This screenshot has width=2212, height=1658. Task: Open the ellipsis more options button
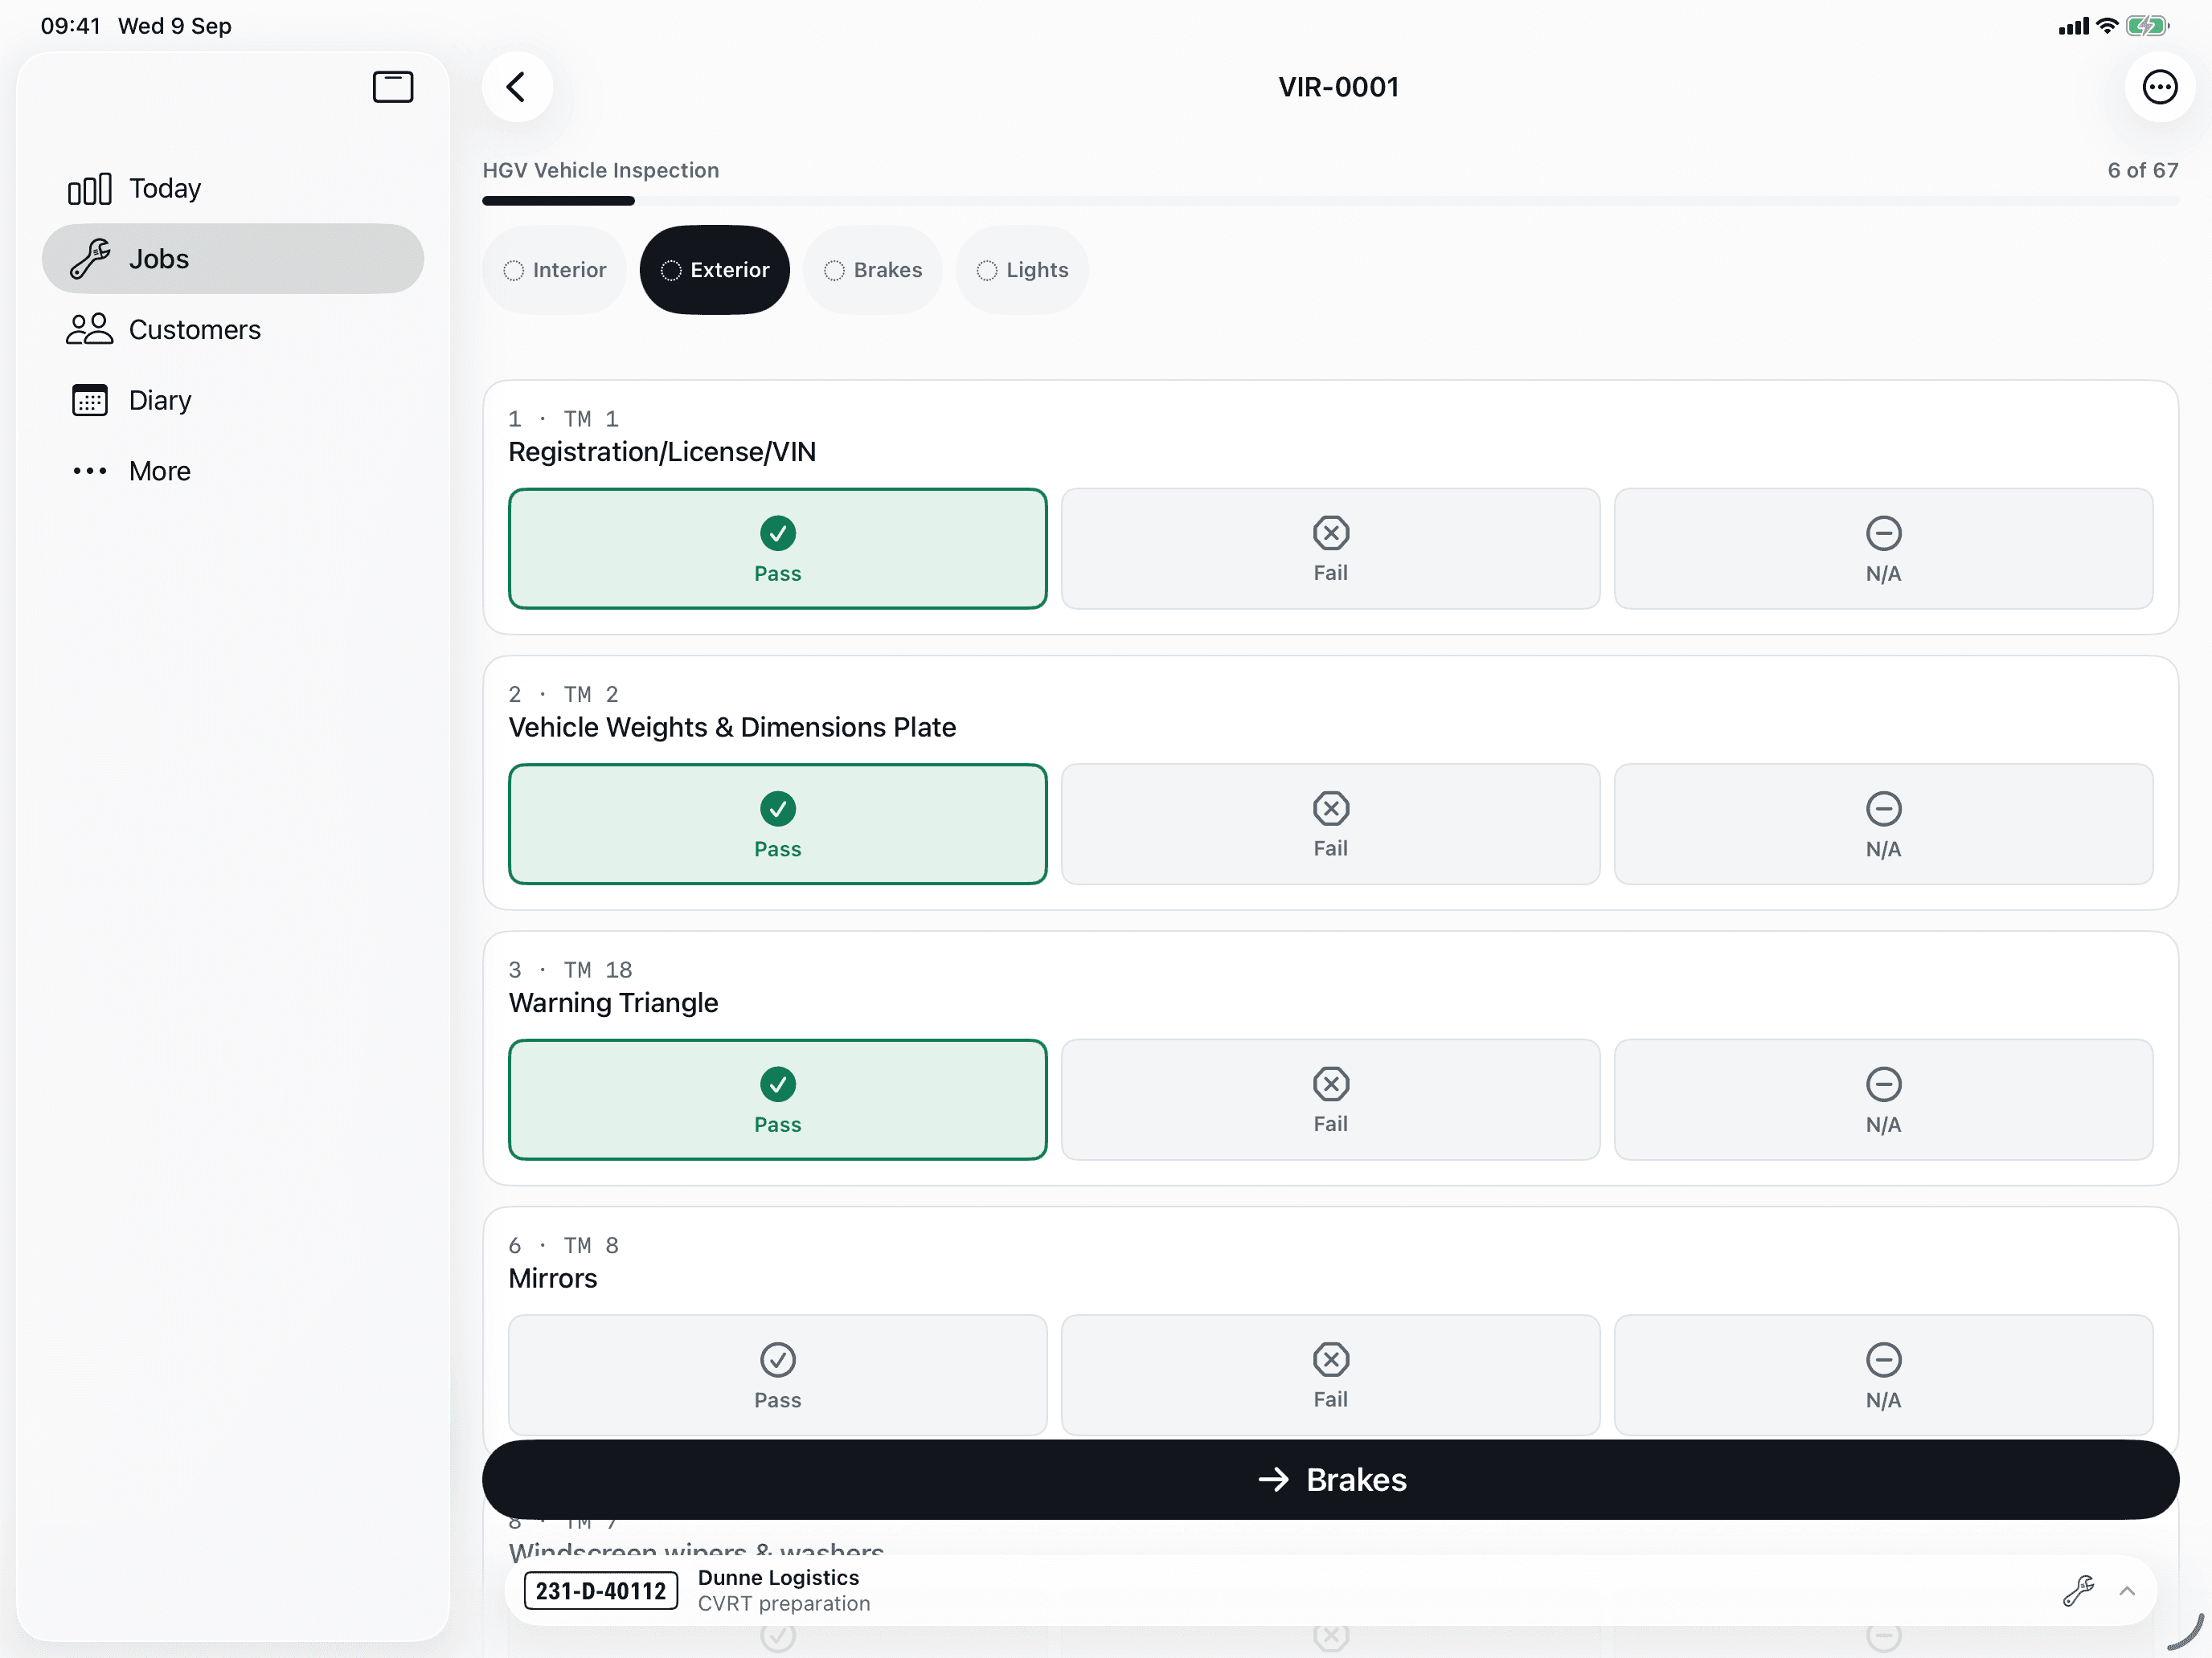2159,87
